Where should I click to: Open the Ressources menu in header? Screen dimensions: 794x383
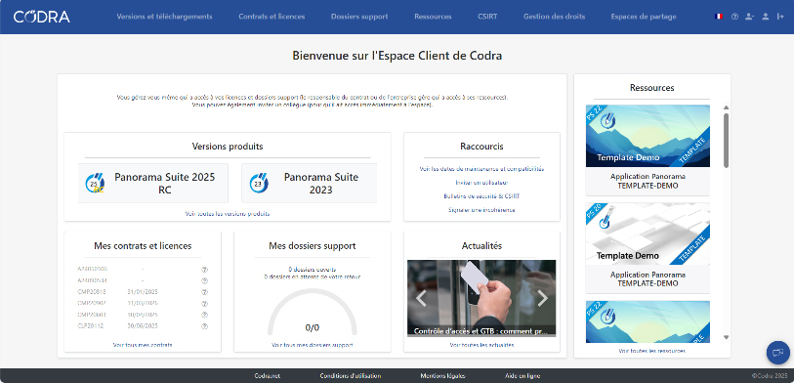[433, 17]
